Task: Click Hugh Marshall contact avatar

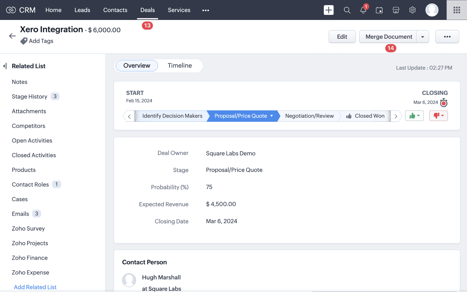Action: point(129,280)
